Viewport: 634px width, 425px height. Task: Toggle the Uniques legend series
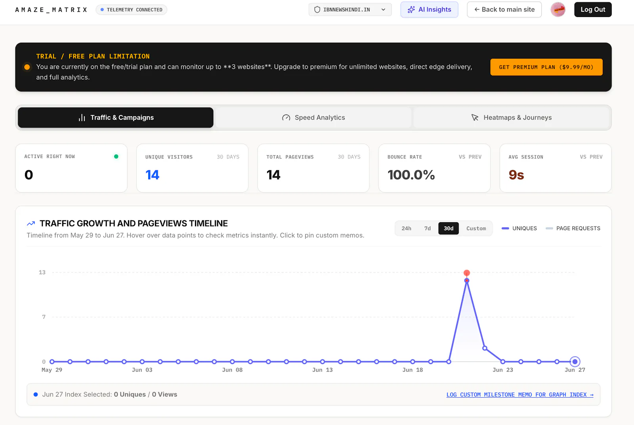coord(519,228)
